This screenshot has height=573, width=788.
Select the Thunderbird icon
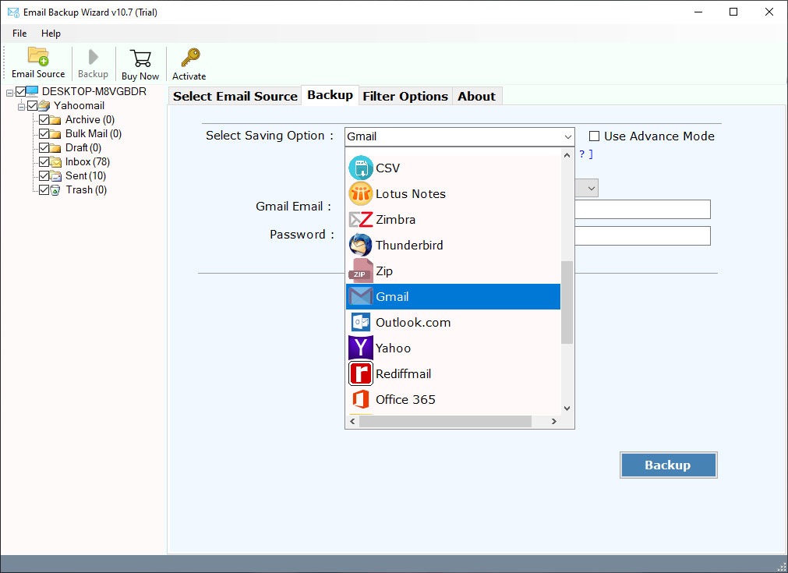point(360,246)
